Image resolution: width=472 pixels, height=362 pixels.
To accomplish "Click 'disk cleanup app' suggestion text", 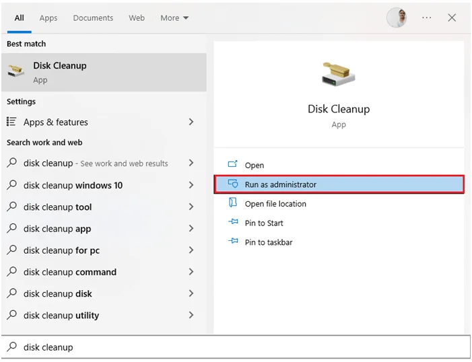I will pyautogui.click(x=57, y=229).
